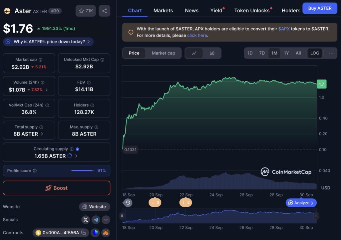
Task: Switch chart to Market cap view
Action: [163, 53]
